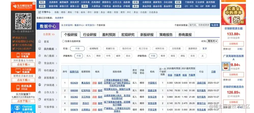Close the left advertisement with X
The height and width of the screenshot is (113, 254).
(34, 3)
